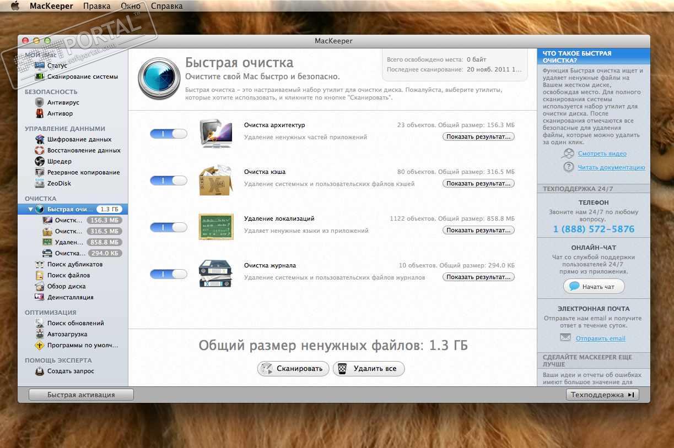
Task: Click the Антивирус shield icon
Action: [x=39, y=102]
